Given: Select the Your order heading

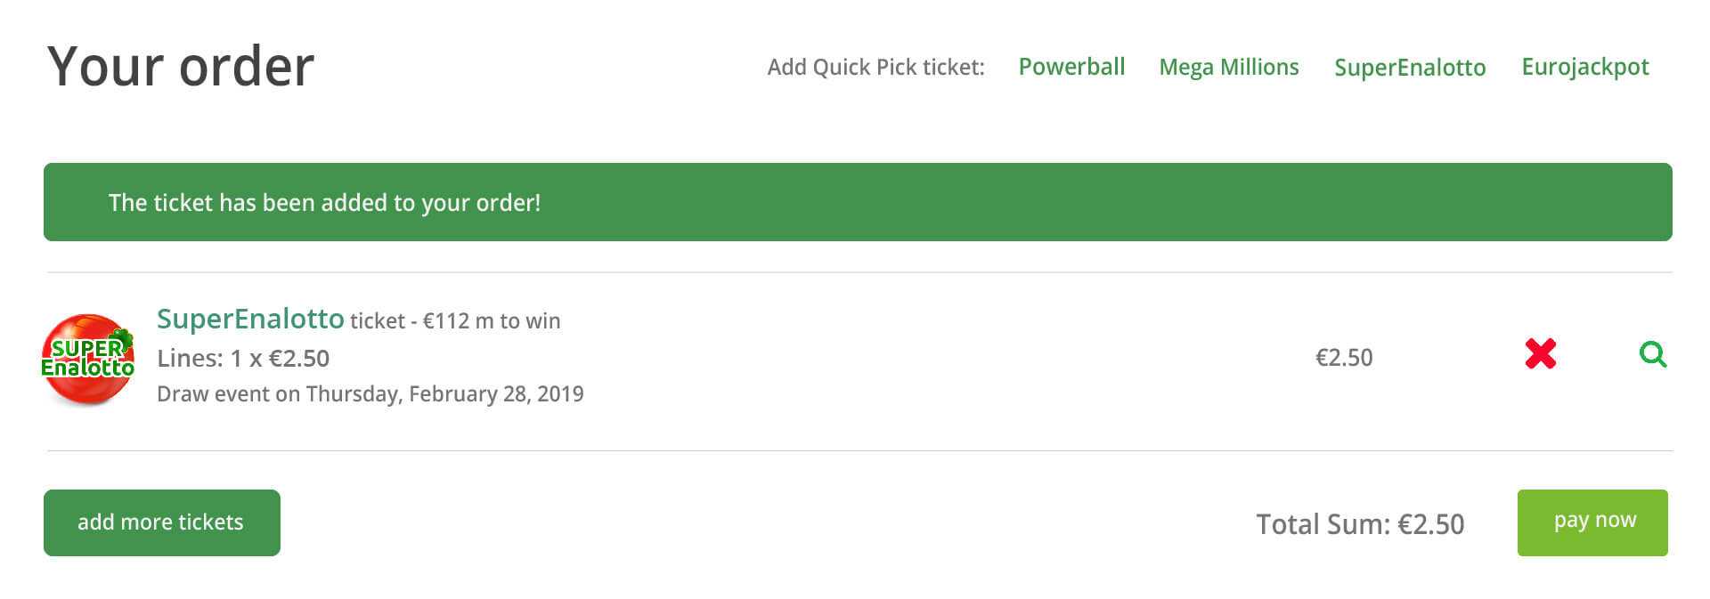Looking at the screenshot, I should [181, 67].
